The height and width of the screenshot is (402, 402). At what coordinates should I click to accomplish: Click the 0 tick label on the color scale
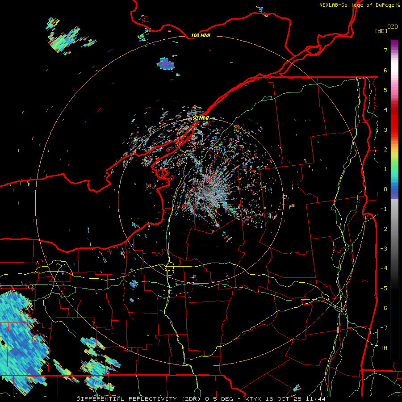coord(385,189)
